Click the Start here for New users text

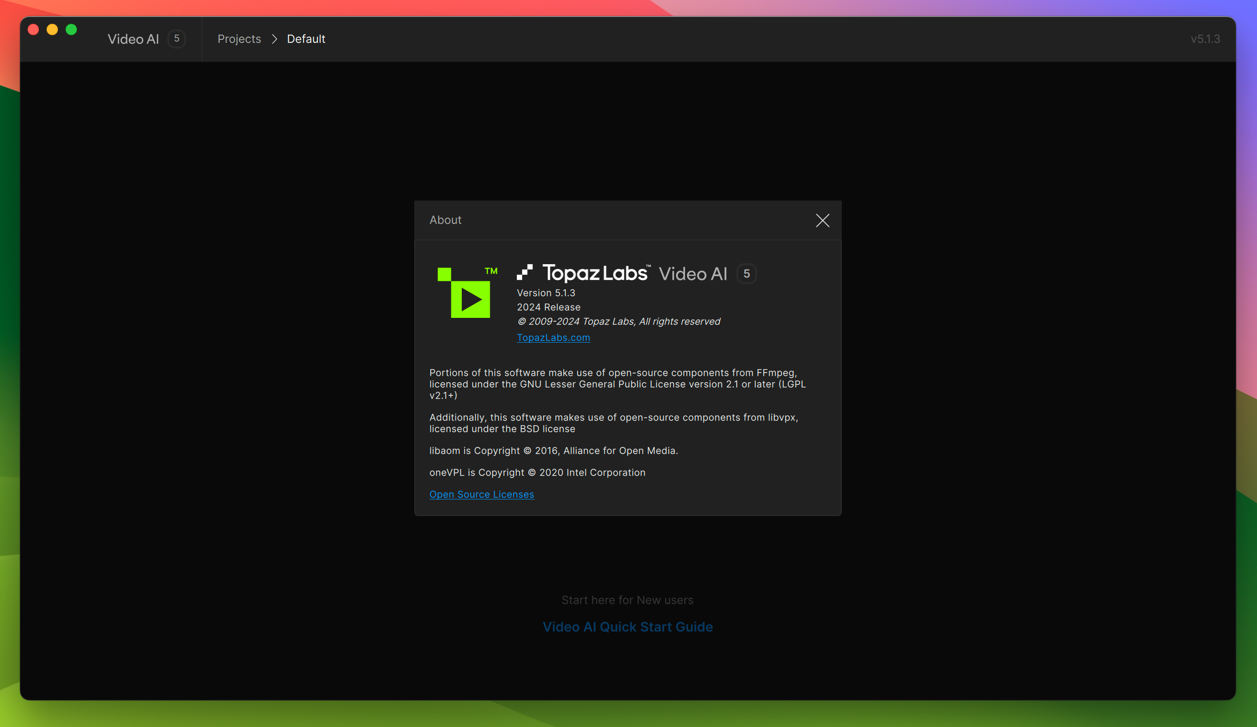click(x=627, y=600)
